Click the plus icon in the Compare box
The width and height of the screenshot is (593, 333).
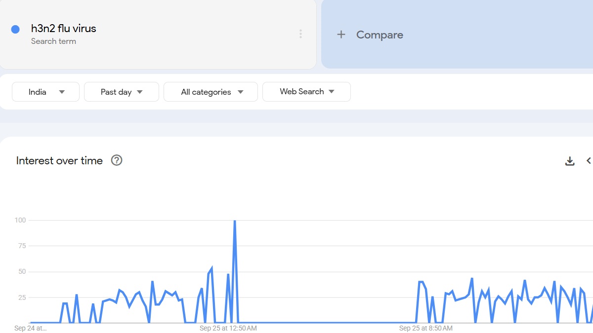click(x=341, y=34)
